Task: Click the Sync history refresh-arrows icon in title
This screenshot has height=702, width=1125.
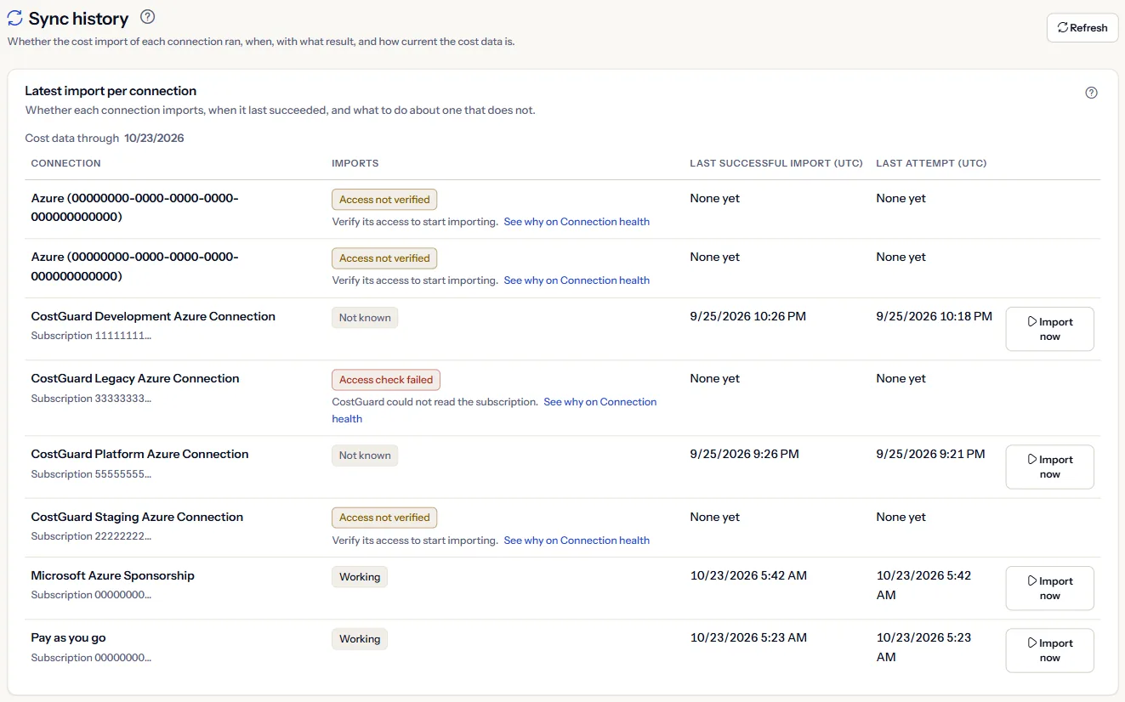Action: click(x=14, y=18)
